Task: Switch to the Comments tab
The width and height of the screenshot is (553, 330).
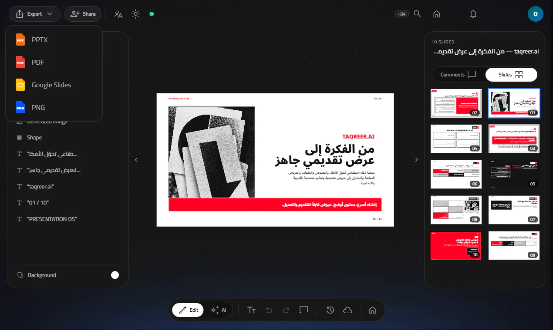Action: 458,75
